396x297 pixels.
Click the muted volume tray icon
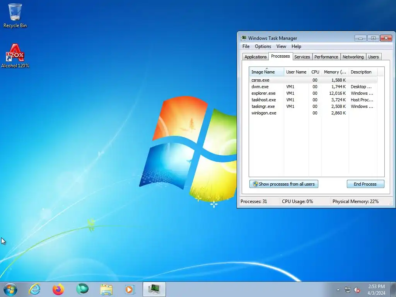(357, 290)
